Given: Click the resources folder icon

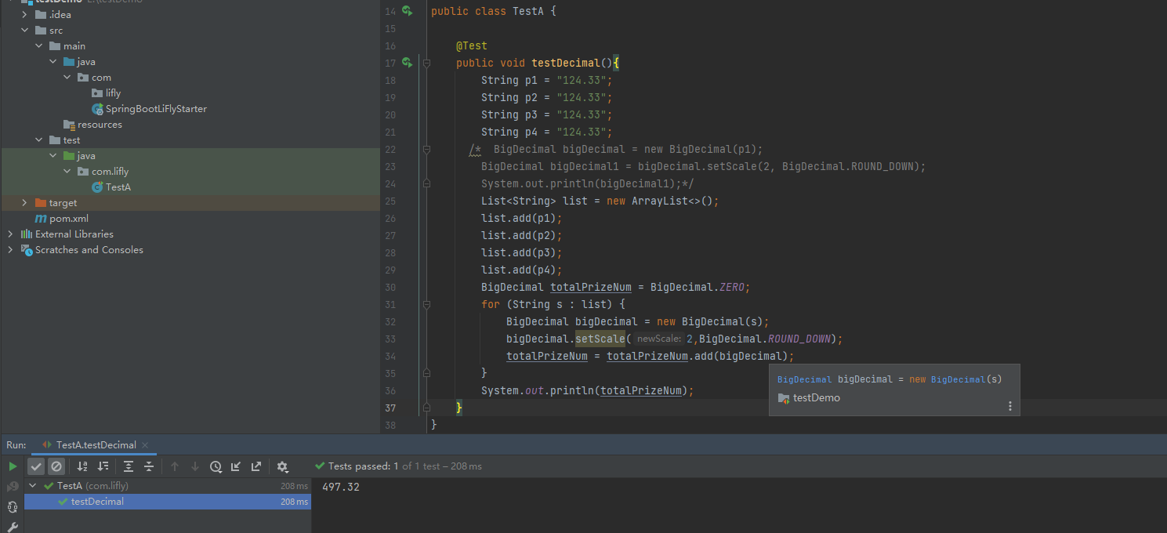Looking at the screenshot, I should [69, 125].
